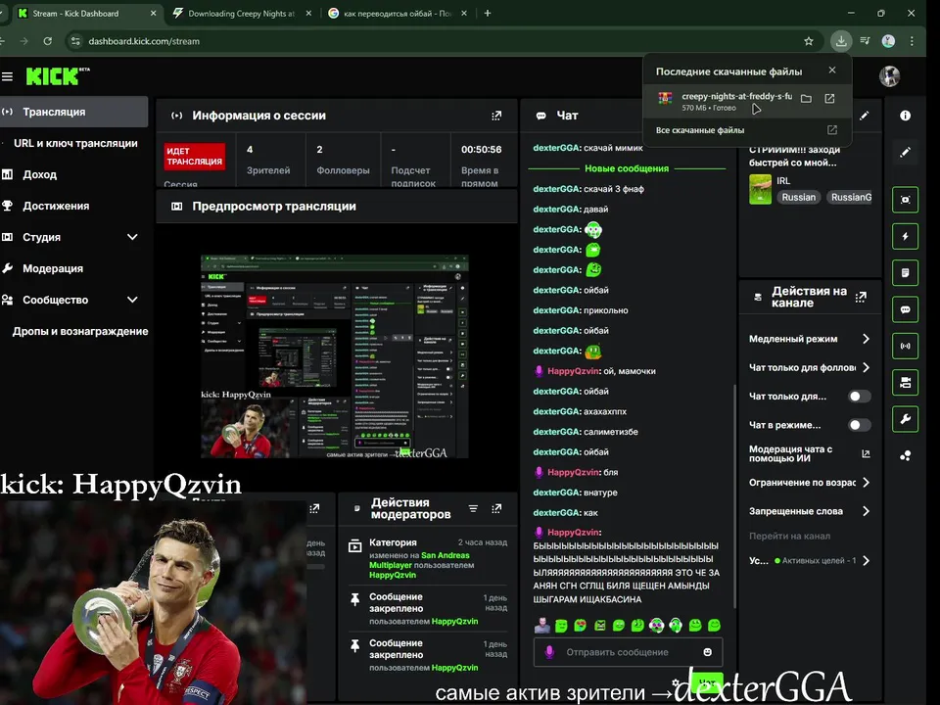Screen dimensions: 940x705
Task: Expand the Студия sidebar section
Action: click(132, 237)
